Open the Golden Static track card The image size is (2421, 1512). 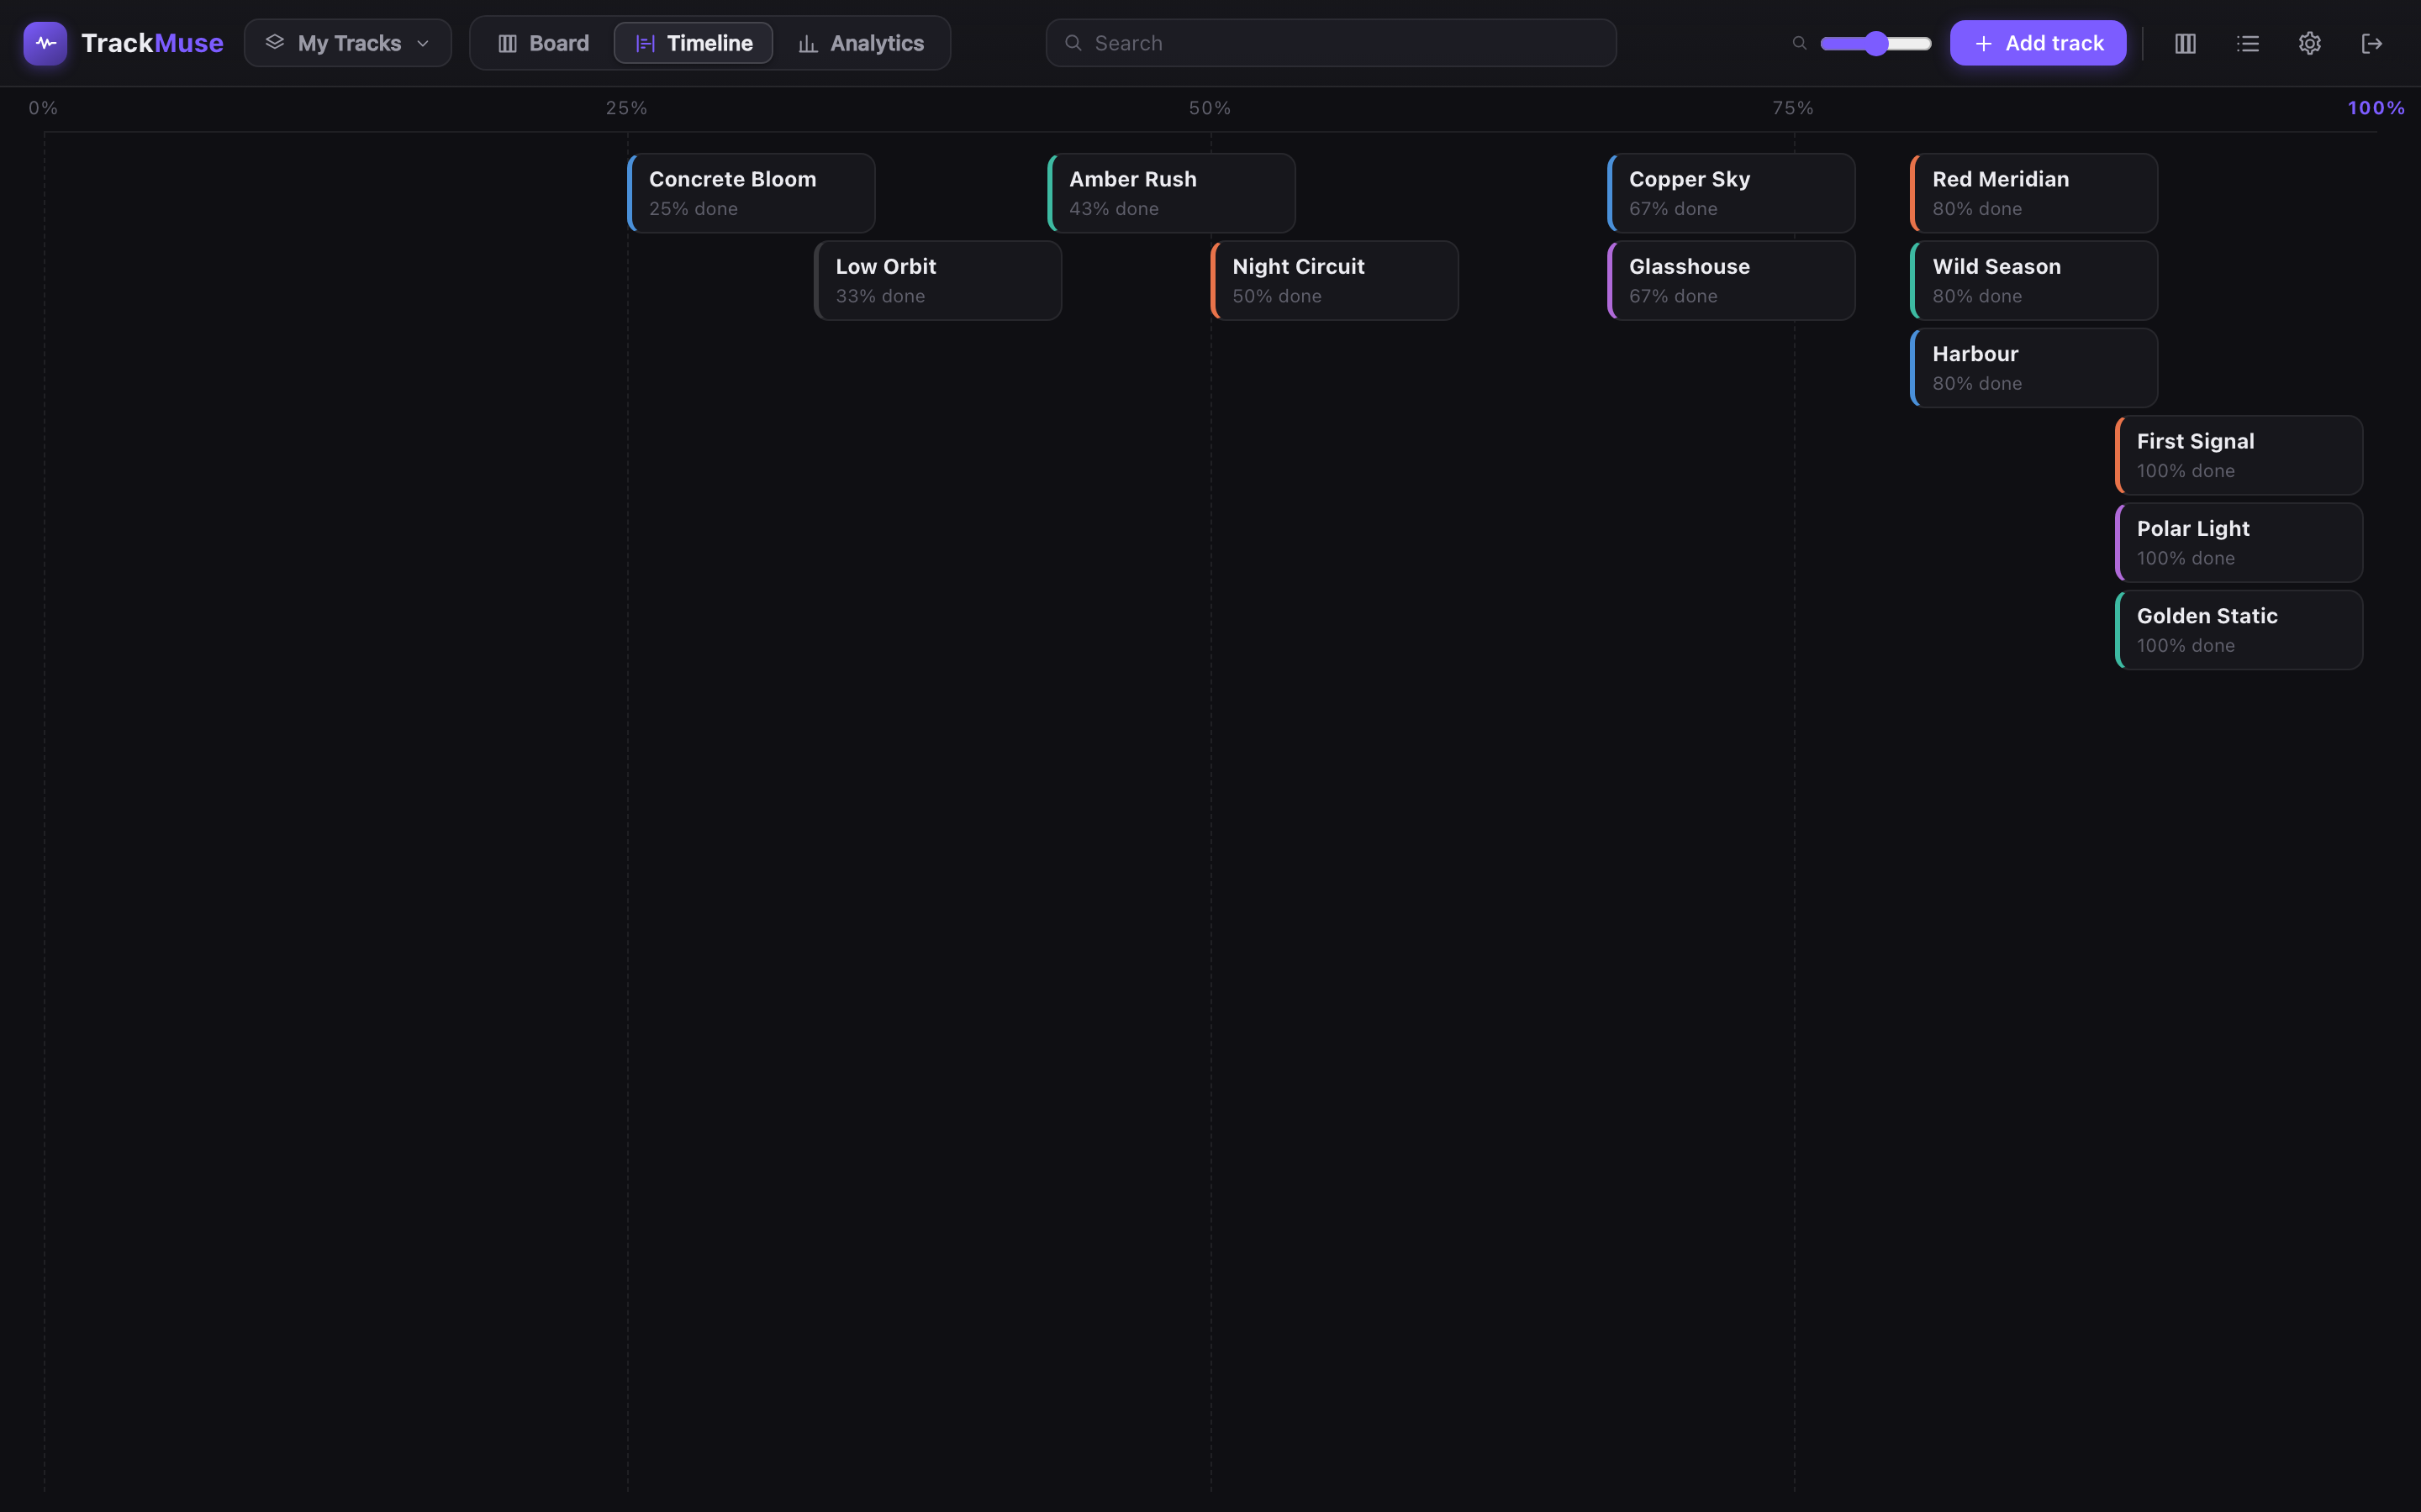pyautogui.click(x=2239, y=630)
